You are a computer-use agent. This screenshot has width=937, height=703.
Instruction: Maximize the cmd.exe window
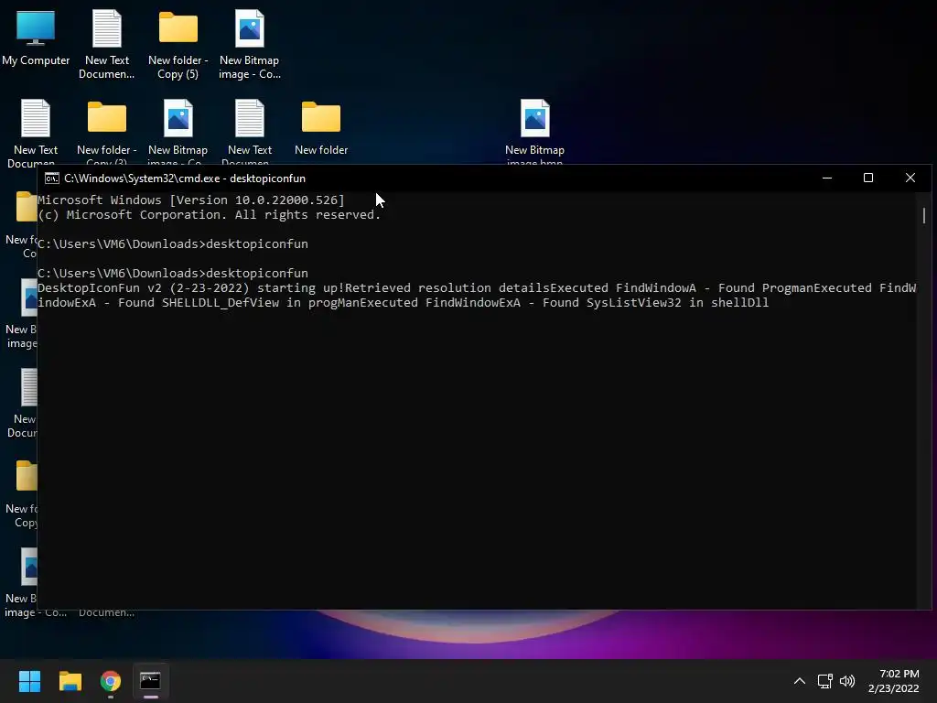pos(868,178)
